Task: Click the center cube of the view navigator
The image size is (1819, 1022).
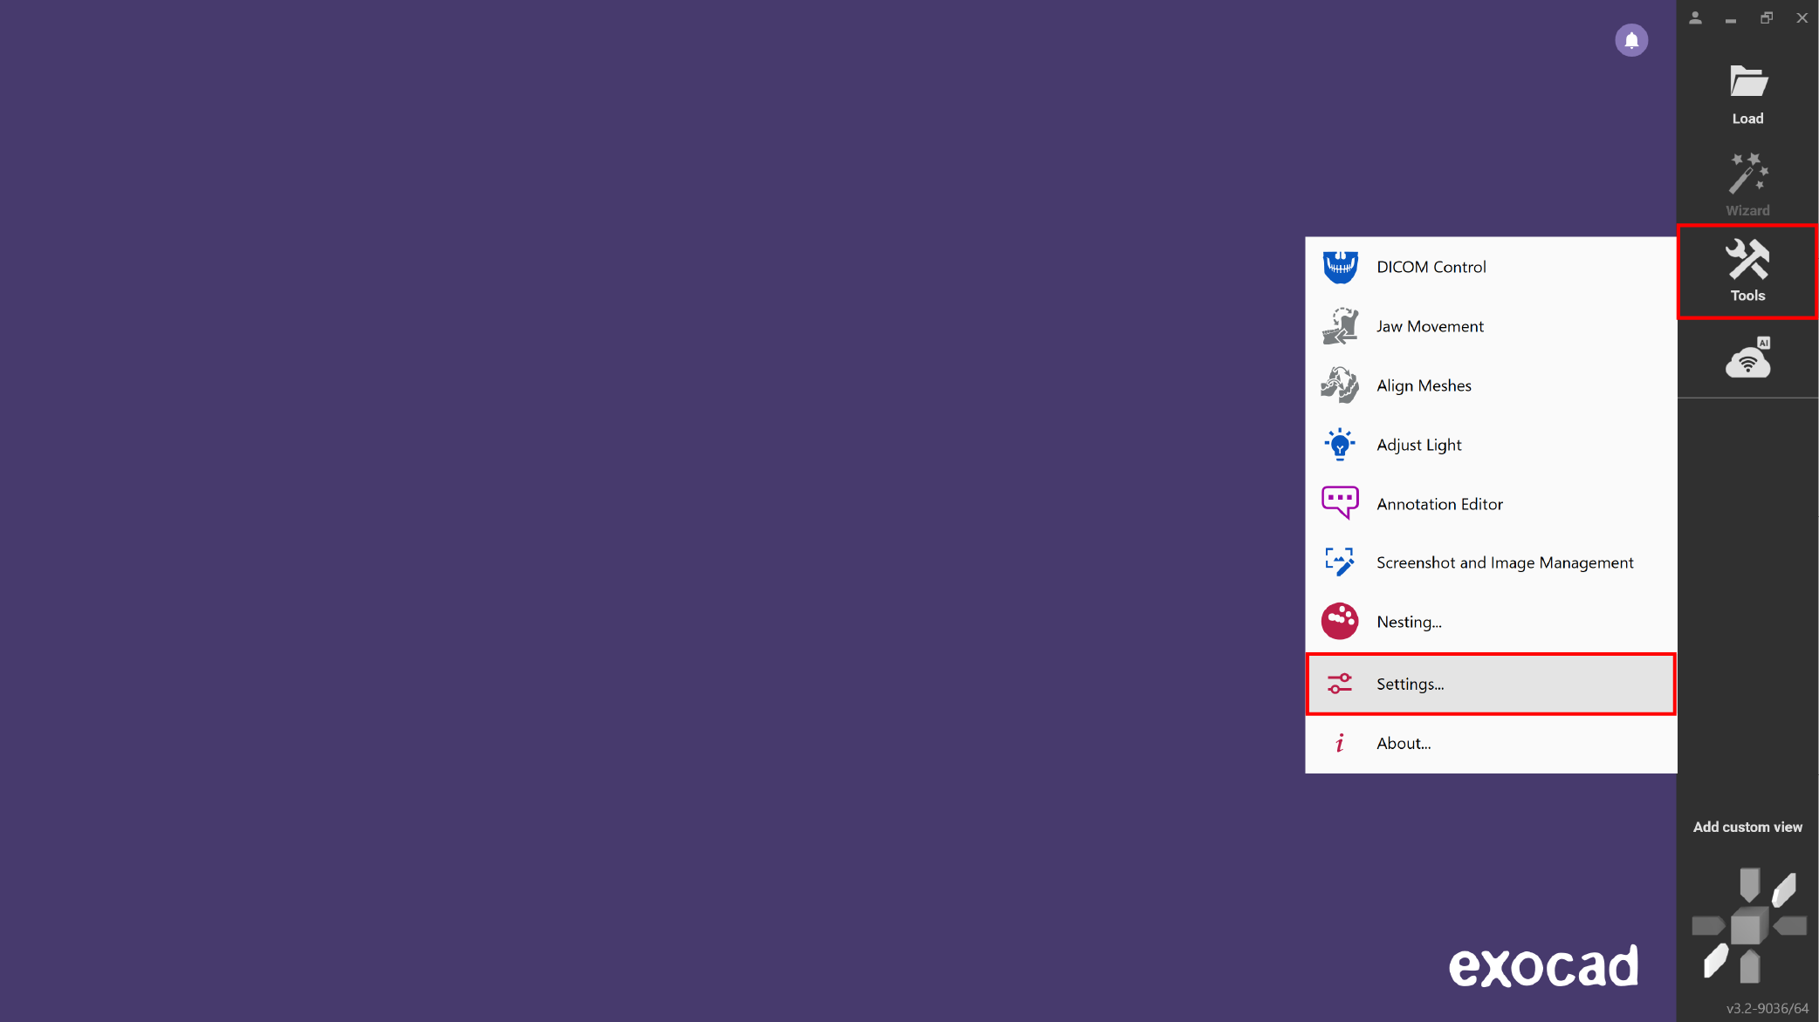Action: coord(1749,925)
